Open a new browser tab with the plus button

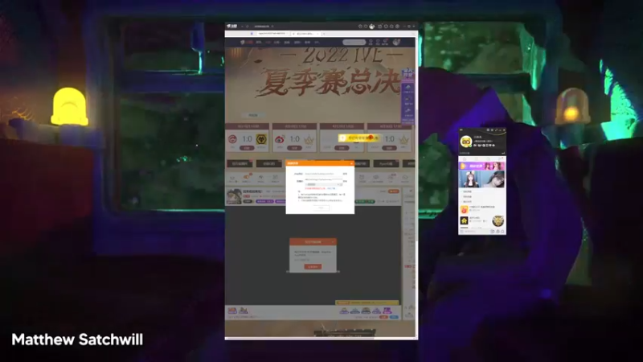tap(324, 34)
